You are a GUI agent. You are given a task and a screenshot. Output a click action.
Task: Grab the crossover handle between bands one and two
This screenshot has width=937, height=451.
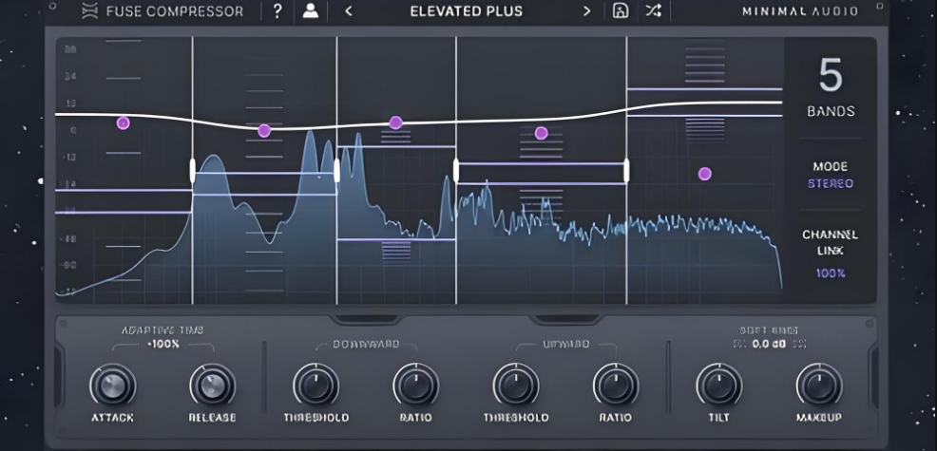(x=192, y=170)
